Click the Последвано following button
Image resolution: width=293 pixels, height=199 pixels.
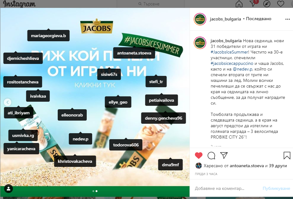click(x=258, y=19)
